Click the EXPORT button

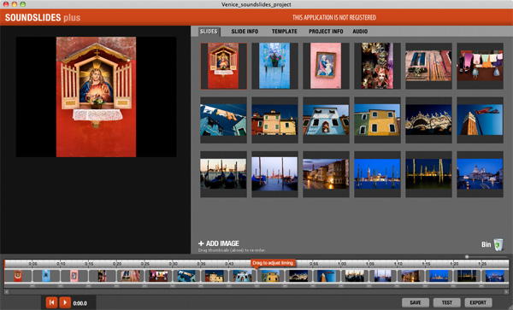coord(478,302)
